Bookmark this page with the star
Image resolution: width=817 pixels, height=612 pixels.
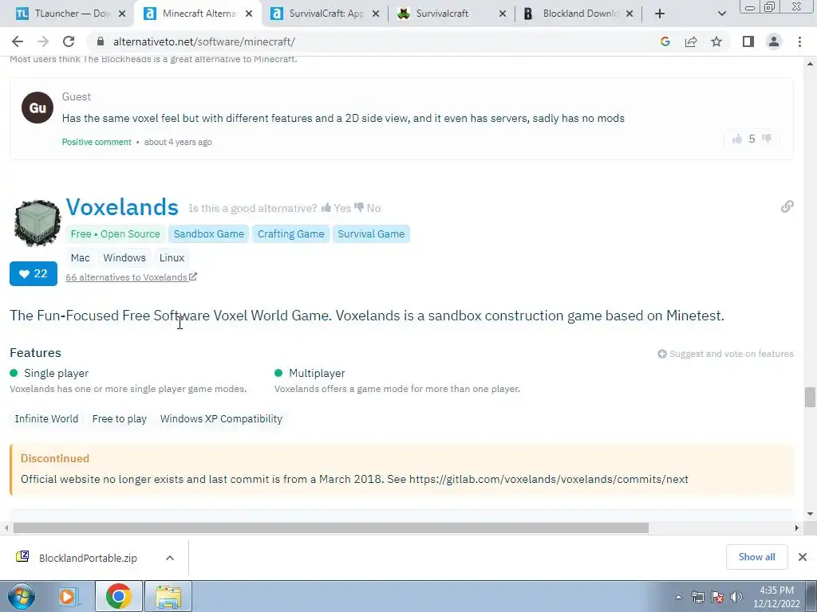[x=716, y=41]
